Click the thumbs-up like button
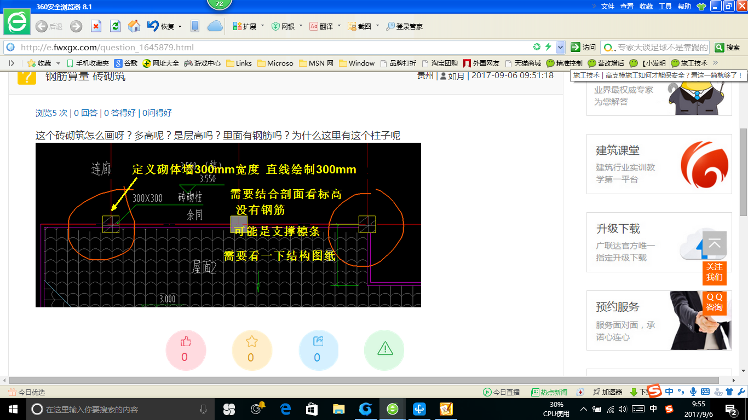 pos(186,350)
